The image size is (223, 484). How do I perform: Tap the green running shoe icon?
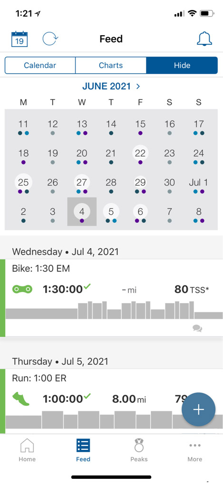[21, 399]
